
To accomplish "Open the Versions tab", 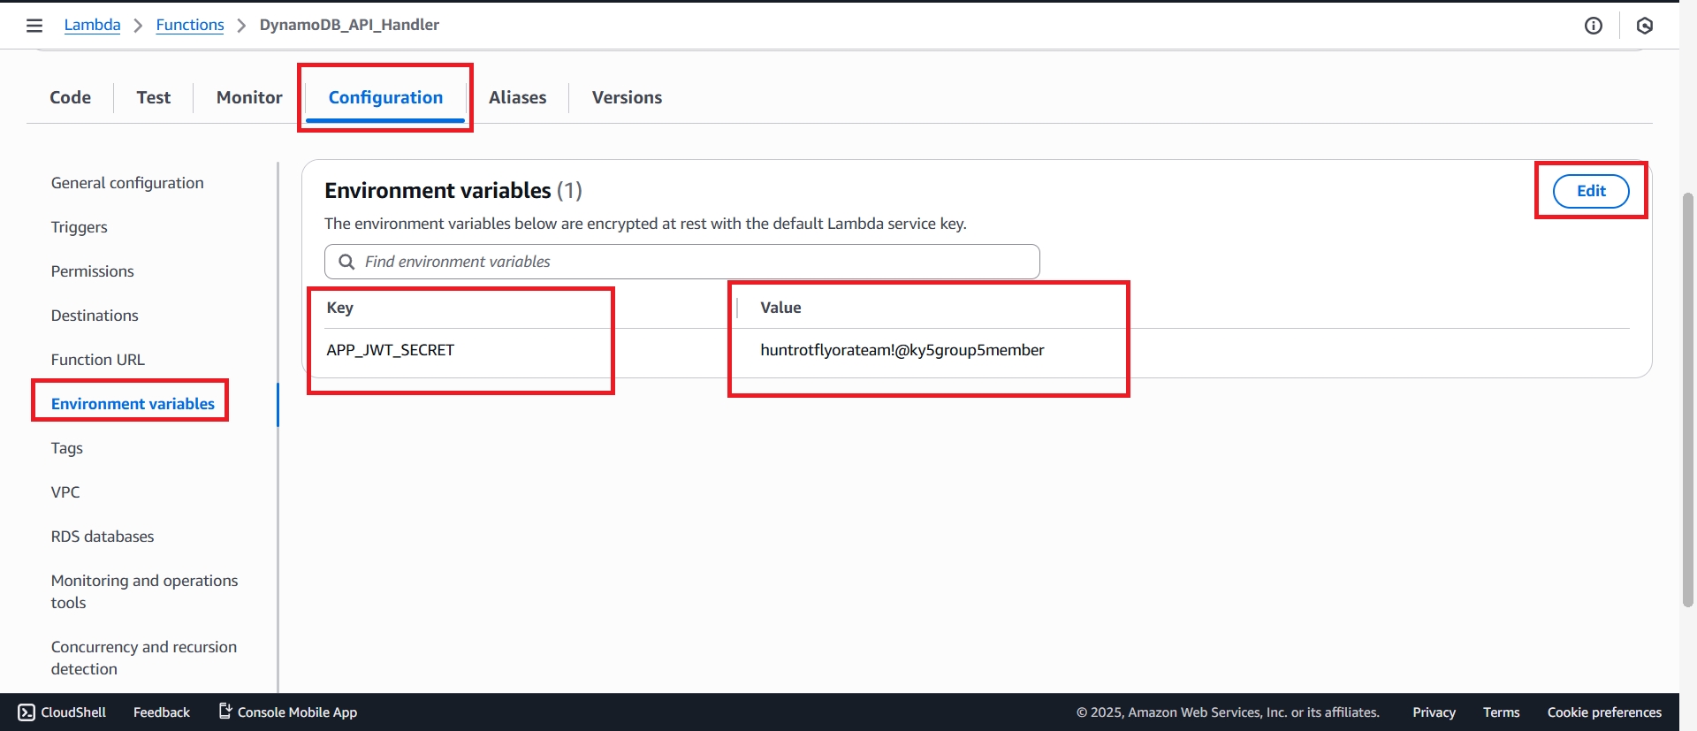I will [x=627, y=97].
